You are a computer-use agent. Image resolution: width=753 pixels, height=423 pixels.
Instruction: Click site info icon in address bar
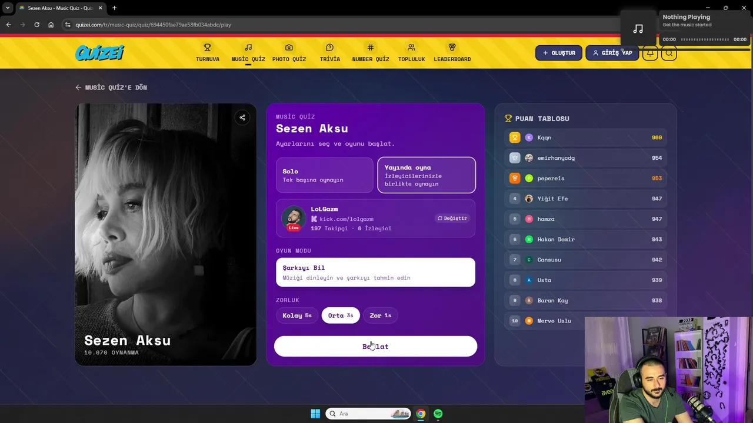(x=68, y=25)
